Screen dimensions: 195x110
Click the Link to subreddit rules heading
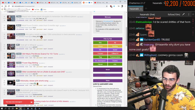[x=103, y=84]
